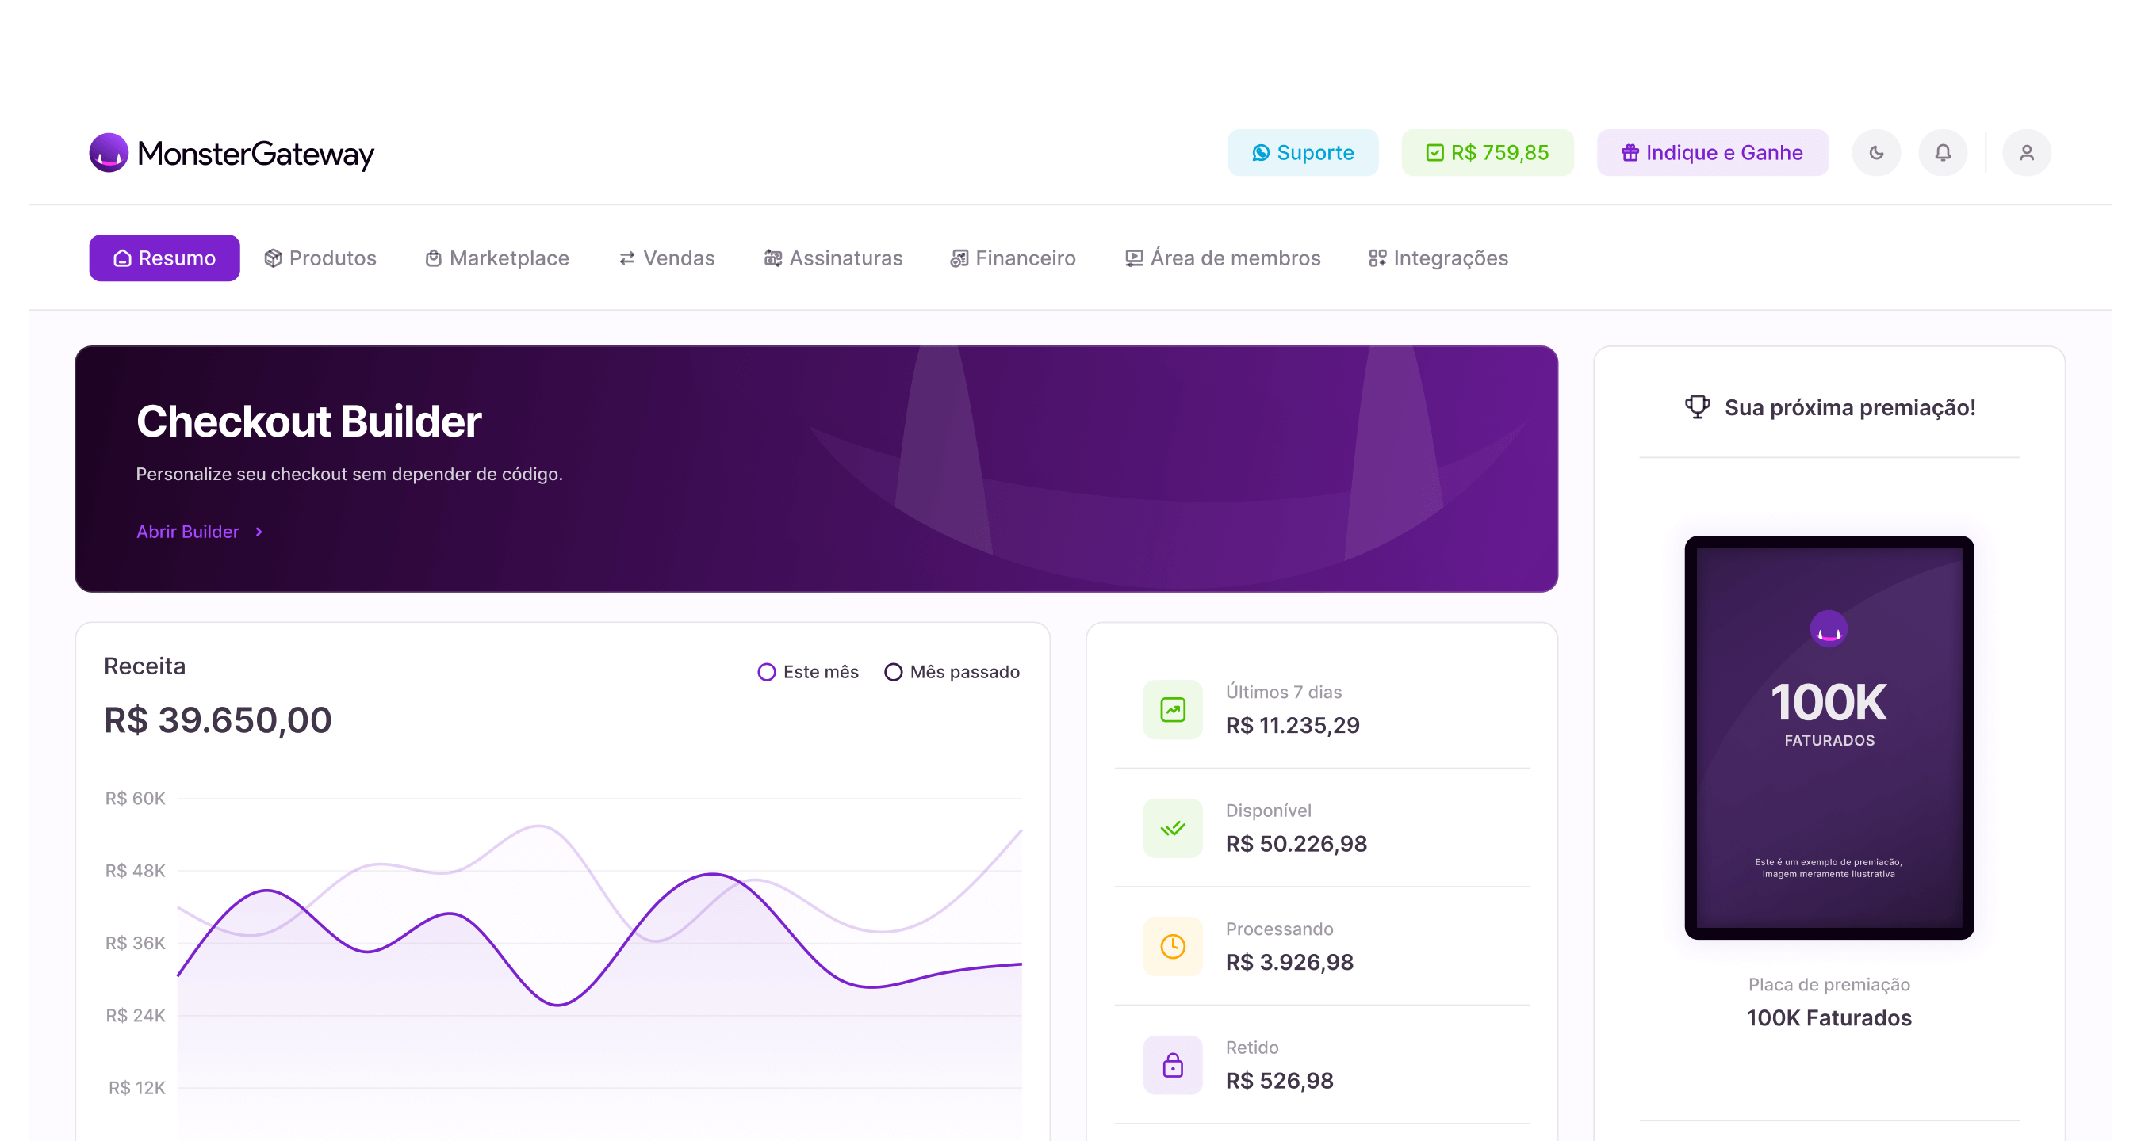Click the Suporte WhatsApp button
This screenshot has width=2141, height=1141.
[x=1302, y=153]
